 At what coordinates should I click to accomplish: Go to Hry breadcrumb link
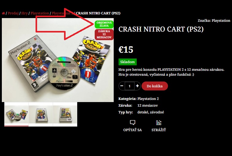(25, 13)
